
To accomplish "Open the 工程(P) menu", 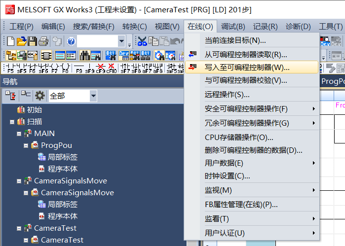I will (x=21, y=27).
